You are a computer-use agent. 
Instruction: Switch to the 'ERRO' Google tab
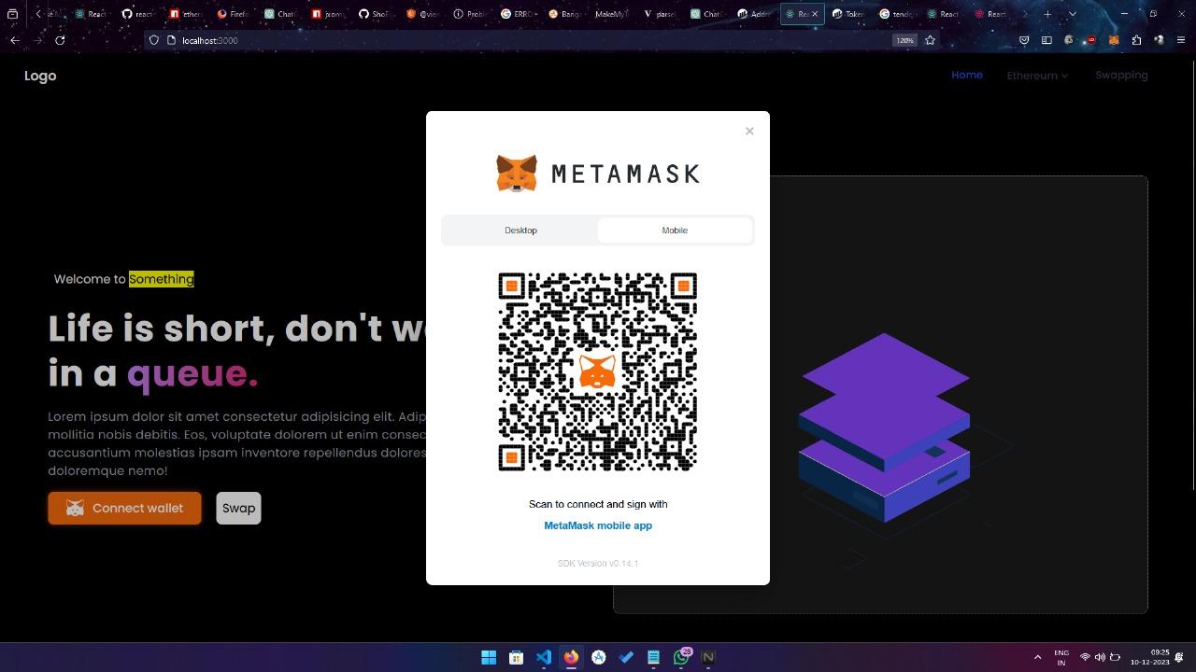point(518,14)
